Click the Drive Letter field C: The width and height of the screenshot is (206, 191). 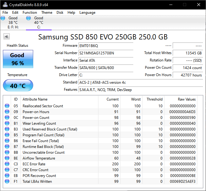(x=106, y=75)
